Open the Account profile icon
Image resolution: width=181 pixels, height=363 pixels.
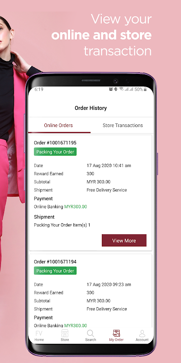(x=142, y=334)
